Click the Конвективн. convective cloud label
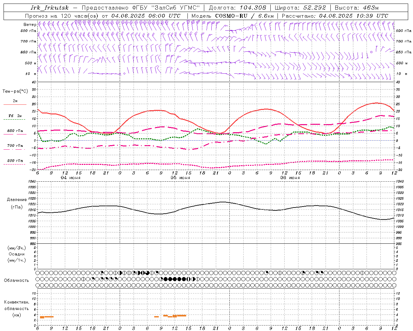This screenshot has height=331, width=413. point(16,302)
